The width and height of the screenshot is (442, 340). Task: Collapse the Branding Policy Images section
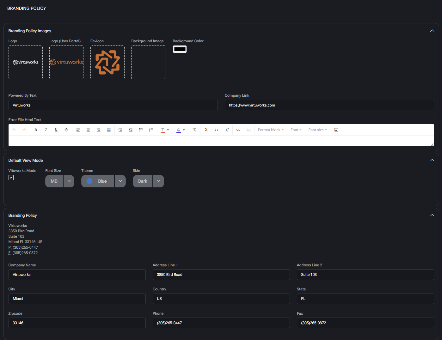[432, 31]
